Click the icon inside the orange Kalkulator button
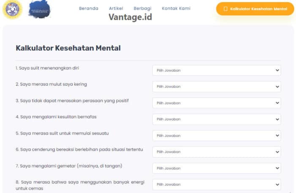296x193 pixels. coord(225,9)
